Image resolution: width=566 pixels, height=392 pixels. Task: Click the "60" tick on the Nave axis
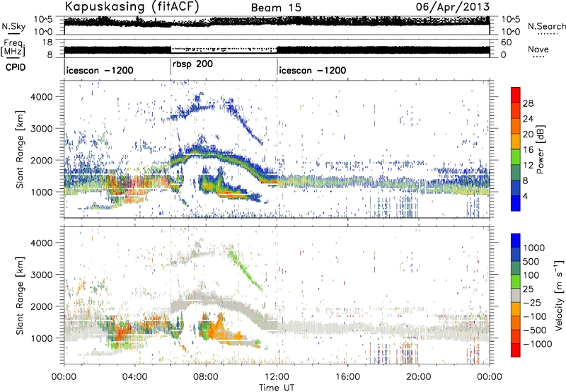point(507,42)
